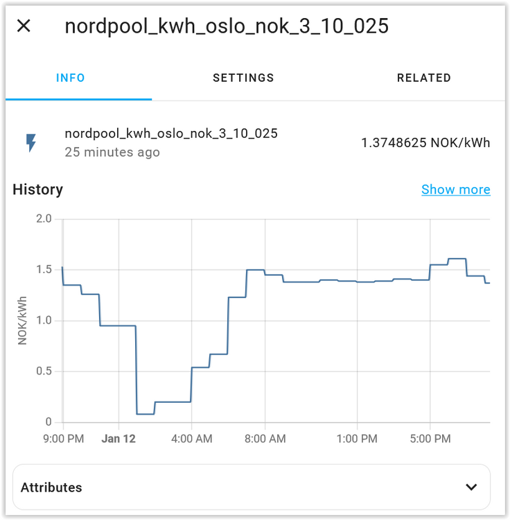Click the 1:00 PM time axis label
Image resolution: width=510 pixels, height=520 pixels.
tap(358, 439)
